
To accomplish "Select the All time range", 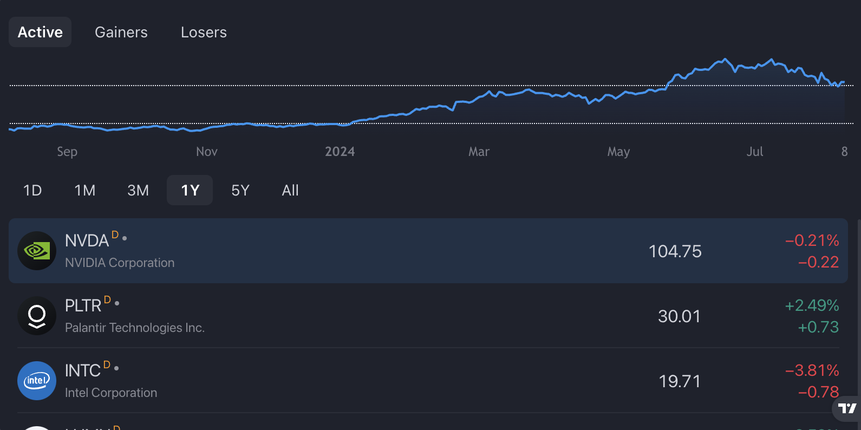I will (x=290, y=190).
